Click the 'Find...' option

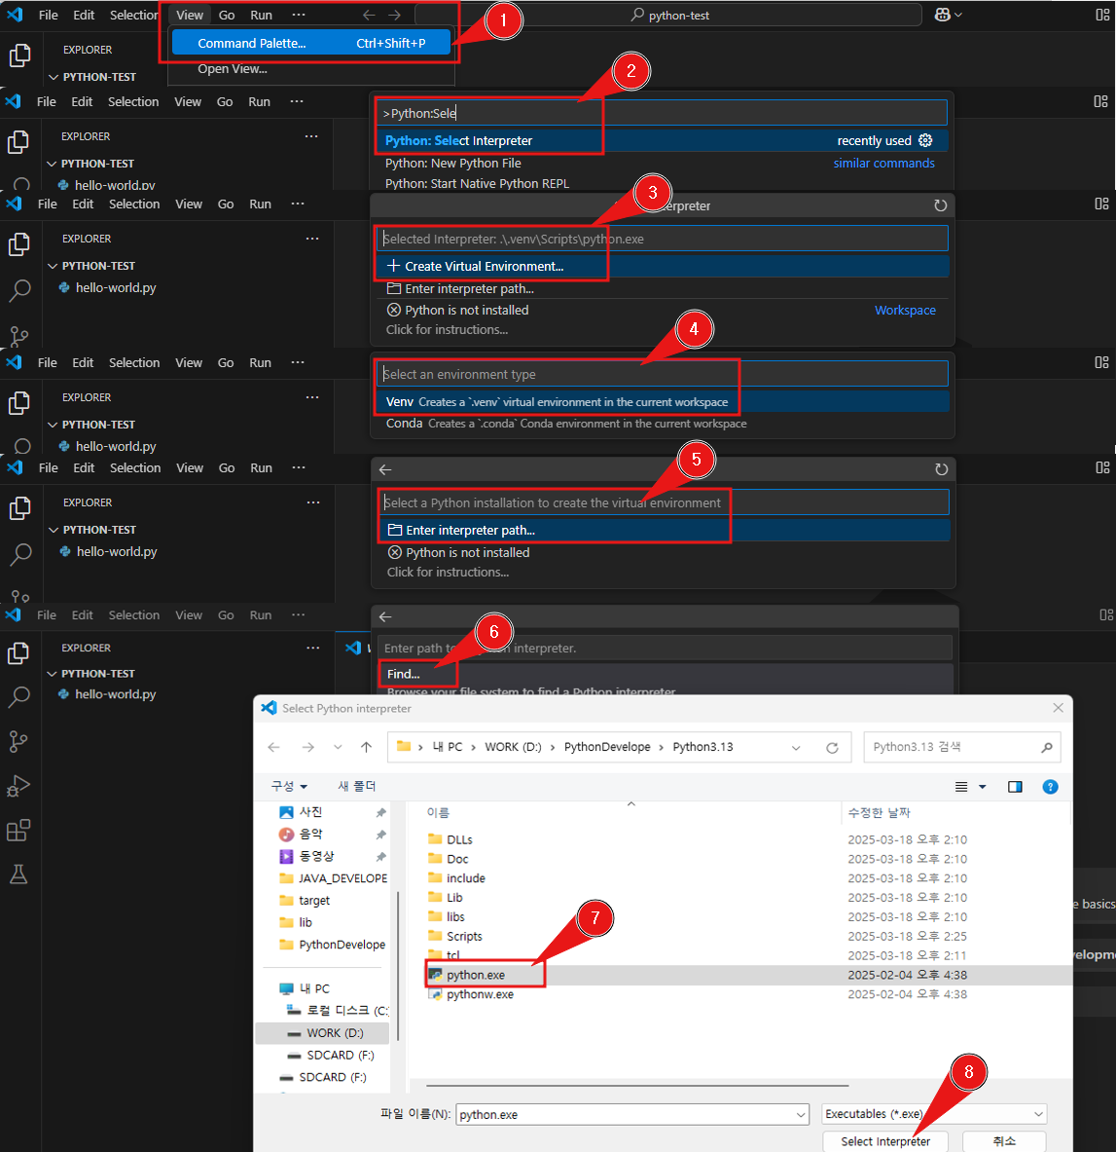coord(403,674)
